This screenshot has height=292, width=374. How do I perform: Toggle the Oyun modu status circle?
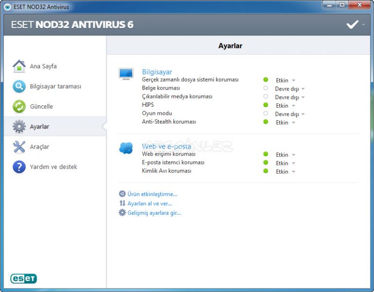pos(266,114)
